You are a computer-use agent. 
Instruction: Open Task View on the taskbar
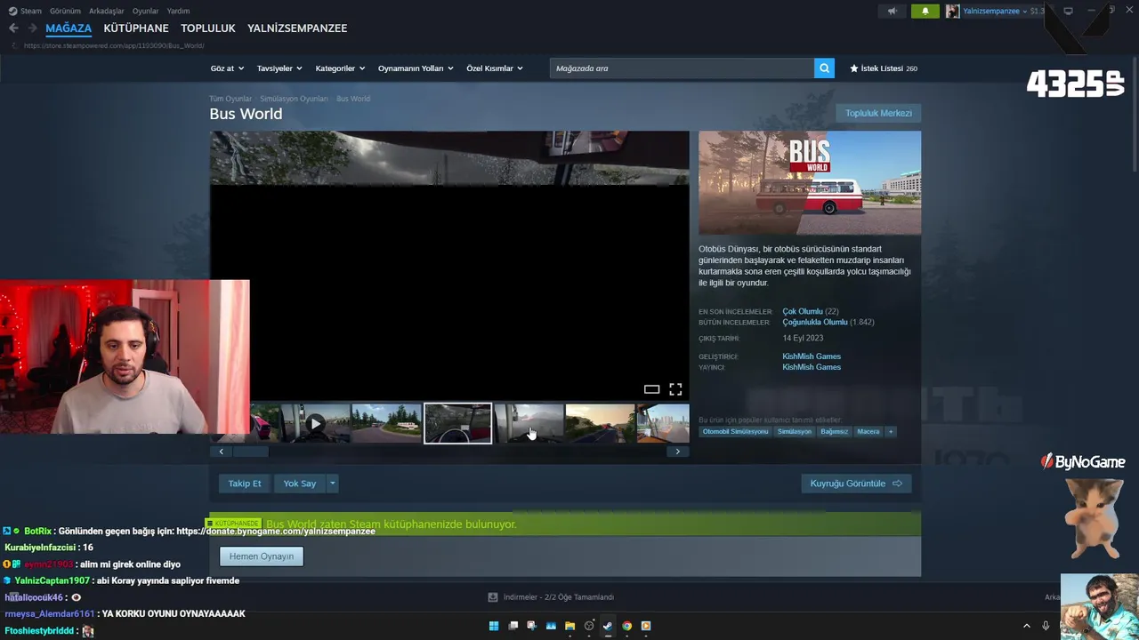(513, 626)
